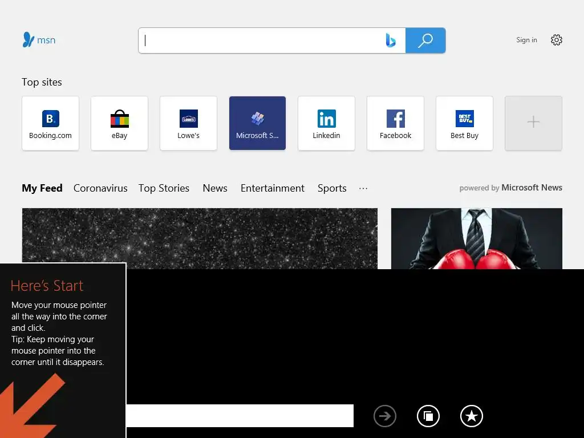This screenshot has width=584, height=438.
Task: Click the forward arrow button in bottom bar
Action: (385, 416)
